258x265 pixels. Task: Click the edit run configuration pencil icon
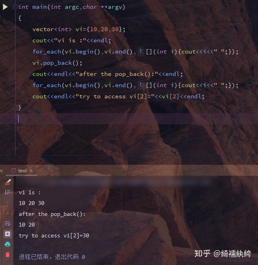pyautogui.click(x=8, y=182)
